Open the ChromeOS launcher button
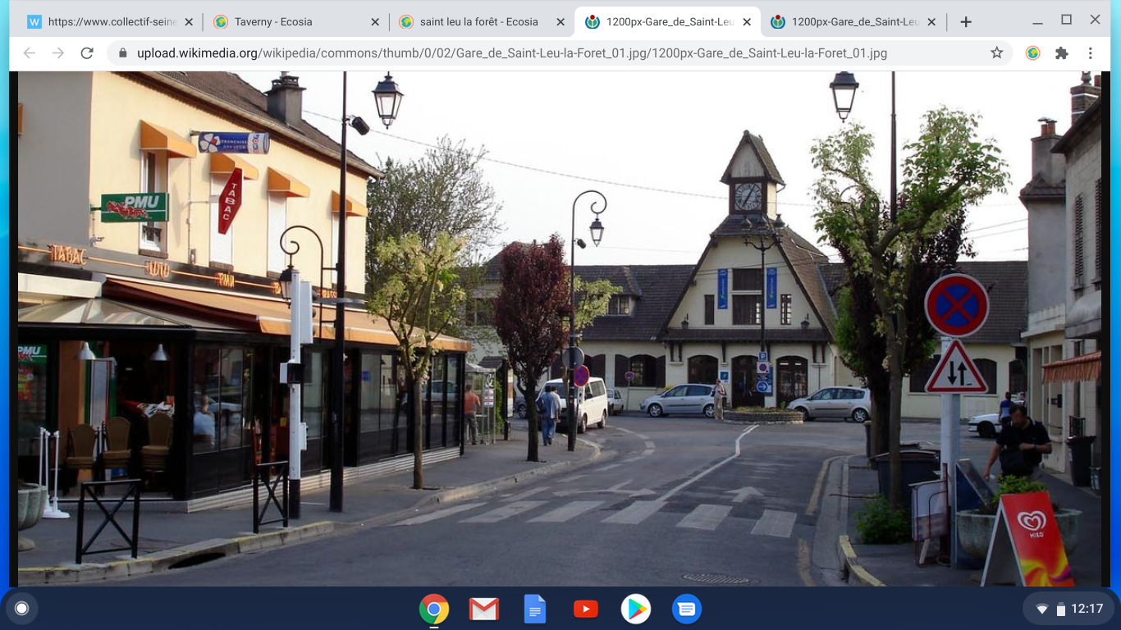This screenshot has height=630, width=1121. [x=22, y=609]
